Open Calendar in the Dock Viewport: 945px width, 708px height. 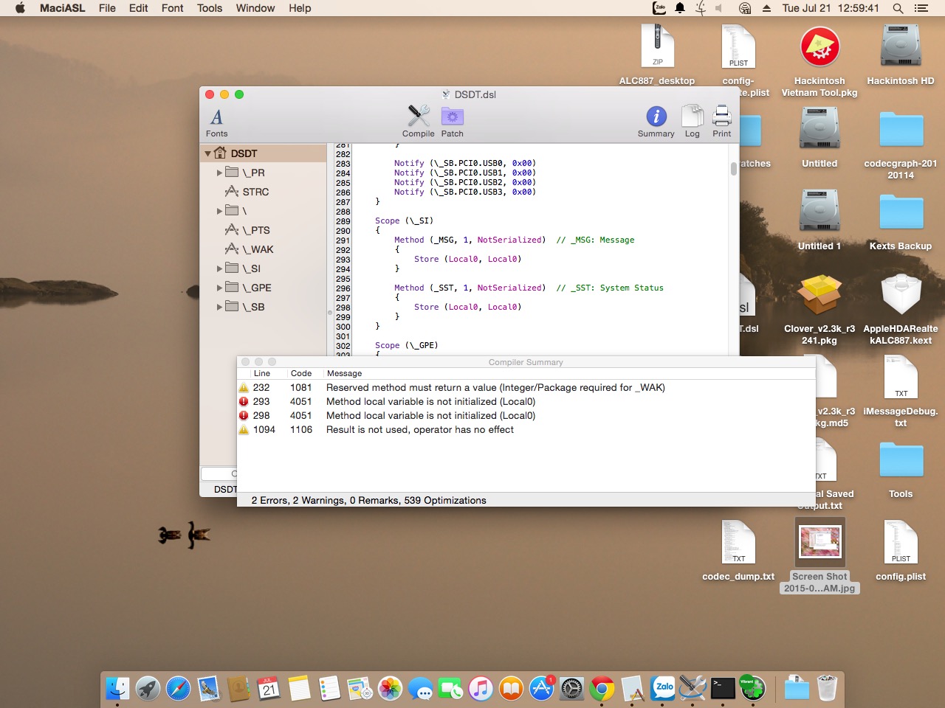pos(269,689)
